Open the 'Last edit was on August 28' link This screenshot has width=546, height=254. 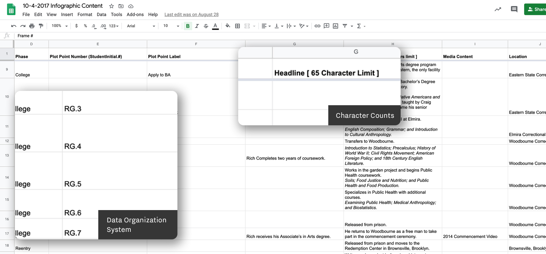click(x=191, y=14)
